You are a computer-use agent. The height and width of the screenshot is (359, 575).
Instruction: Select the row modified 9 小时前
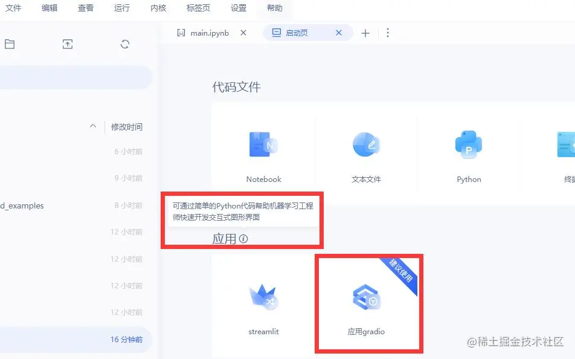coord(75,178)
